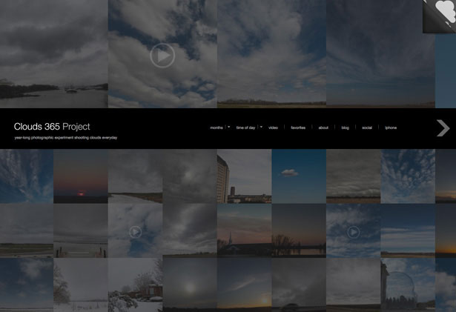Open the hazy sun halo thumbnail

click(190, 285)
